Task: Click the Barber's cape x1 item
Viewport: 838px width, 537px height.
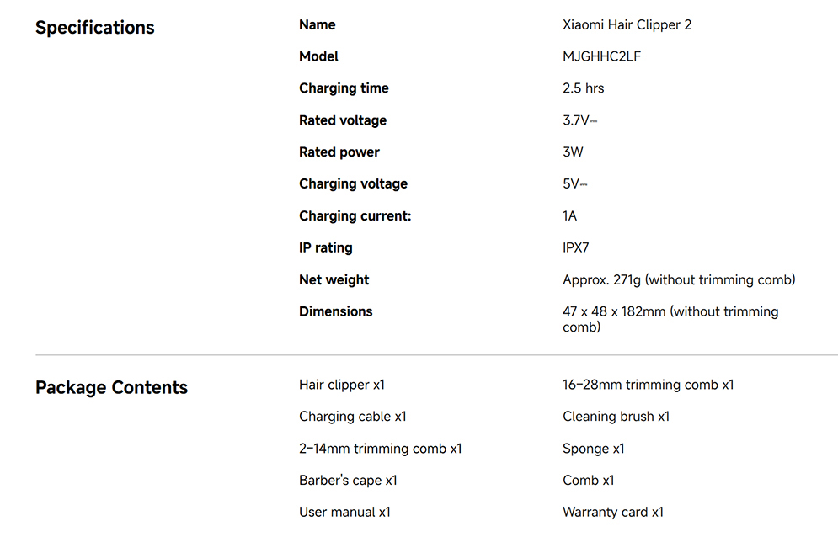Action: click(x=348, y=481)
